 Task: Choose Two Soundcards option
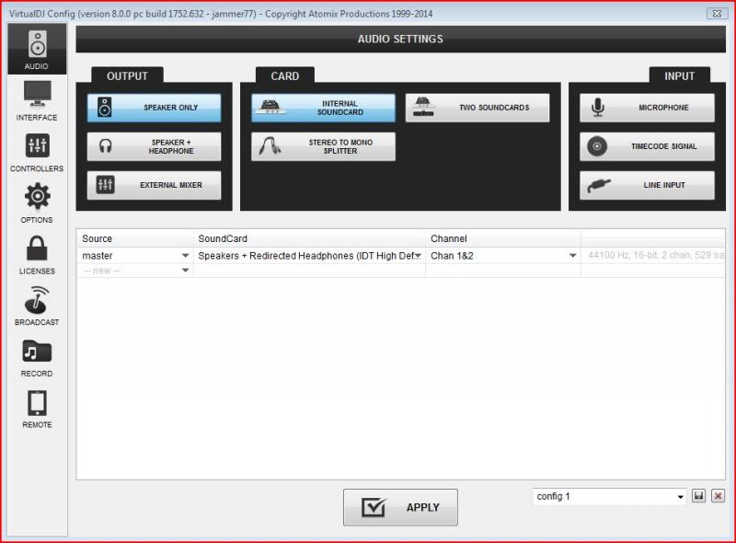point(477,108)
